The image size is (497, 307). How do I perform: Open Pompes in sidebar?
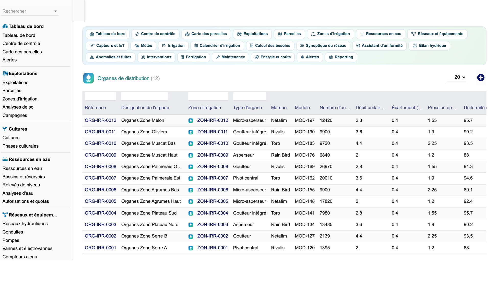coord(11,240)
